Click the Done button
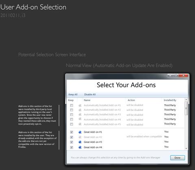The image size is (195, 170). 178,158
